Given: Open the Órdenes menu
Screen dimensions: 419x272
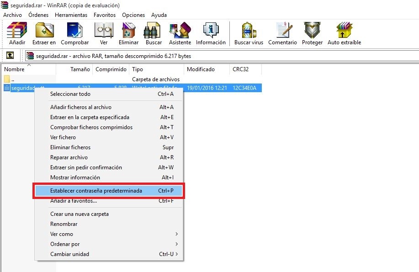Looking at the screenshot, I should [38, 15].
